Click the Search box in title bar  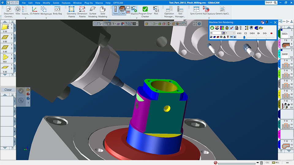tap(270, 2)
